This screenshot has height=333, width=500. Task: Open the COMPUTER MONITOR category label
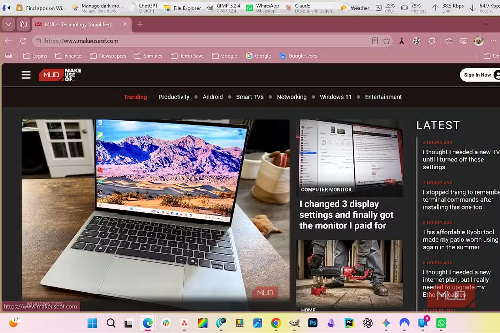[x=326, y=190]
